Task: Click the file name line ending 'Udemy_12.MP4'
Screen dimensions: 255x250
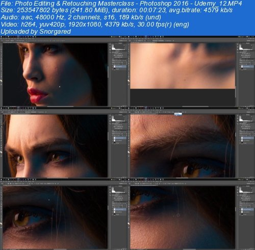Action: pyautogui.click(x=121, y=4)
